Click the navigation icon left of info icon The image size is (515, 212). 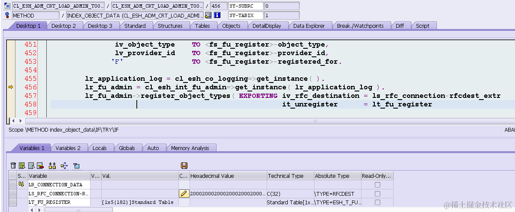(208, 15)
